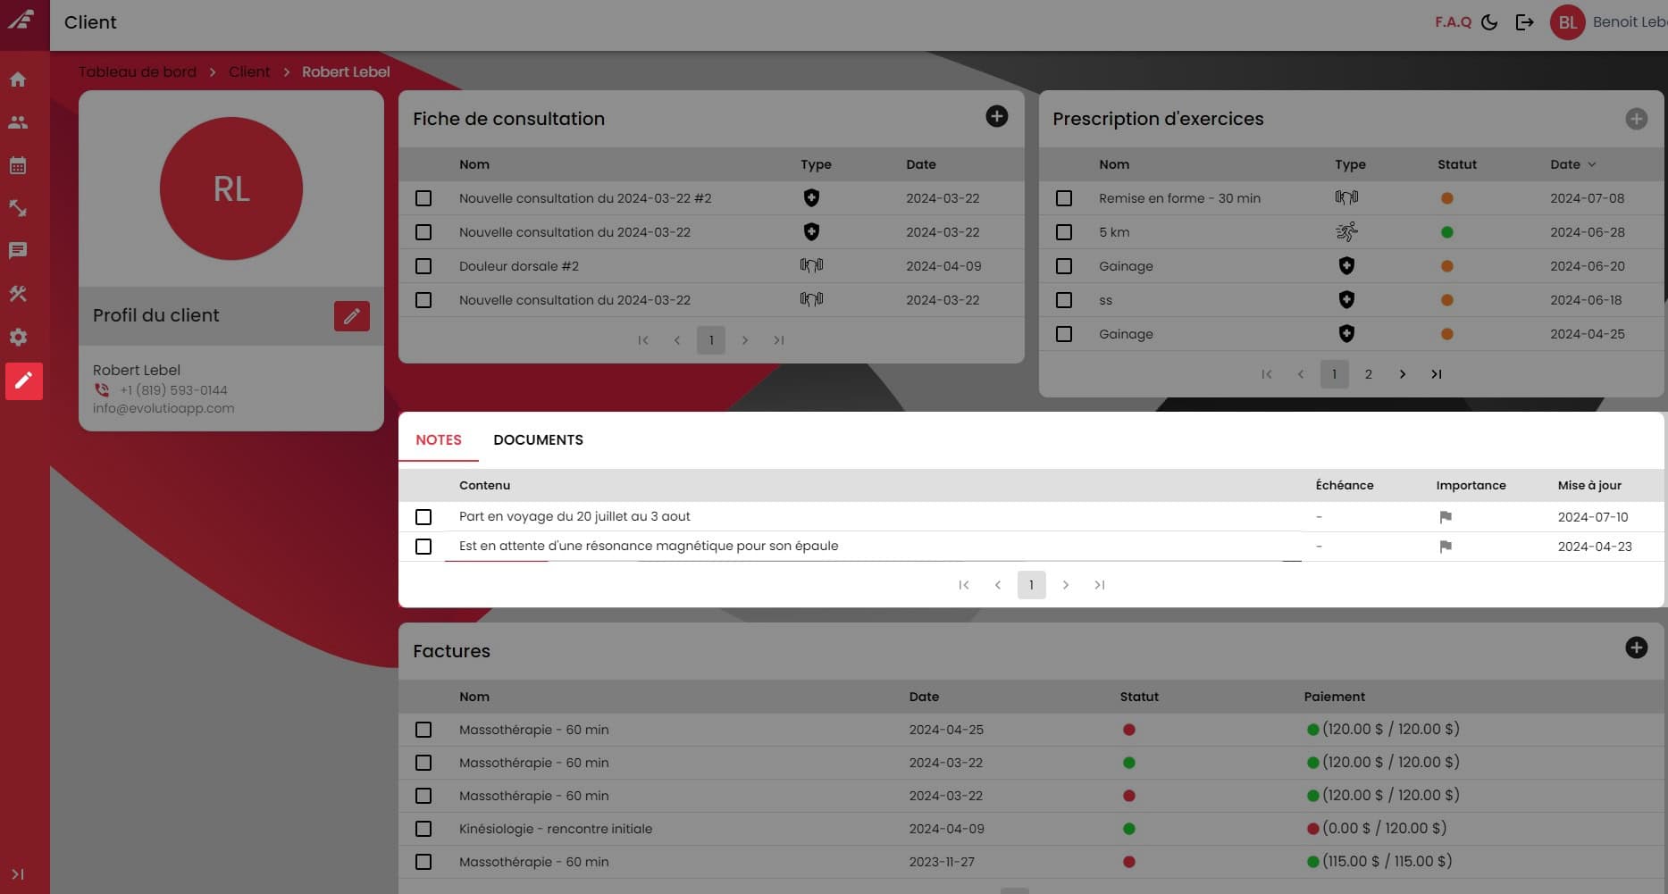Switch to the DOCUMENTS tab
Image resolution: width=1668 pixels, height=894 pixels.
[x=538, y=439]
